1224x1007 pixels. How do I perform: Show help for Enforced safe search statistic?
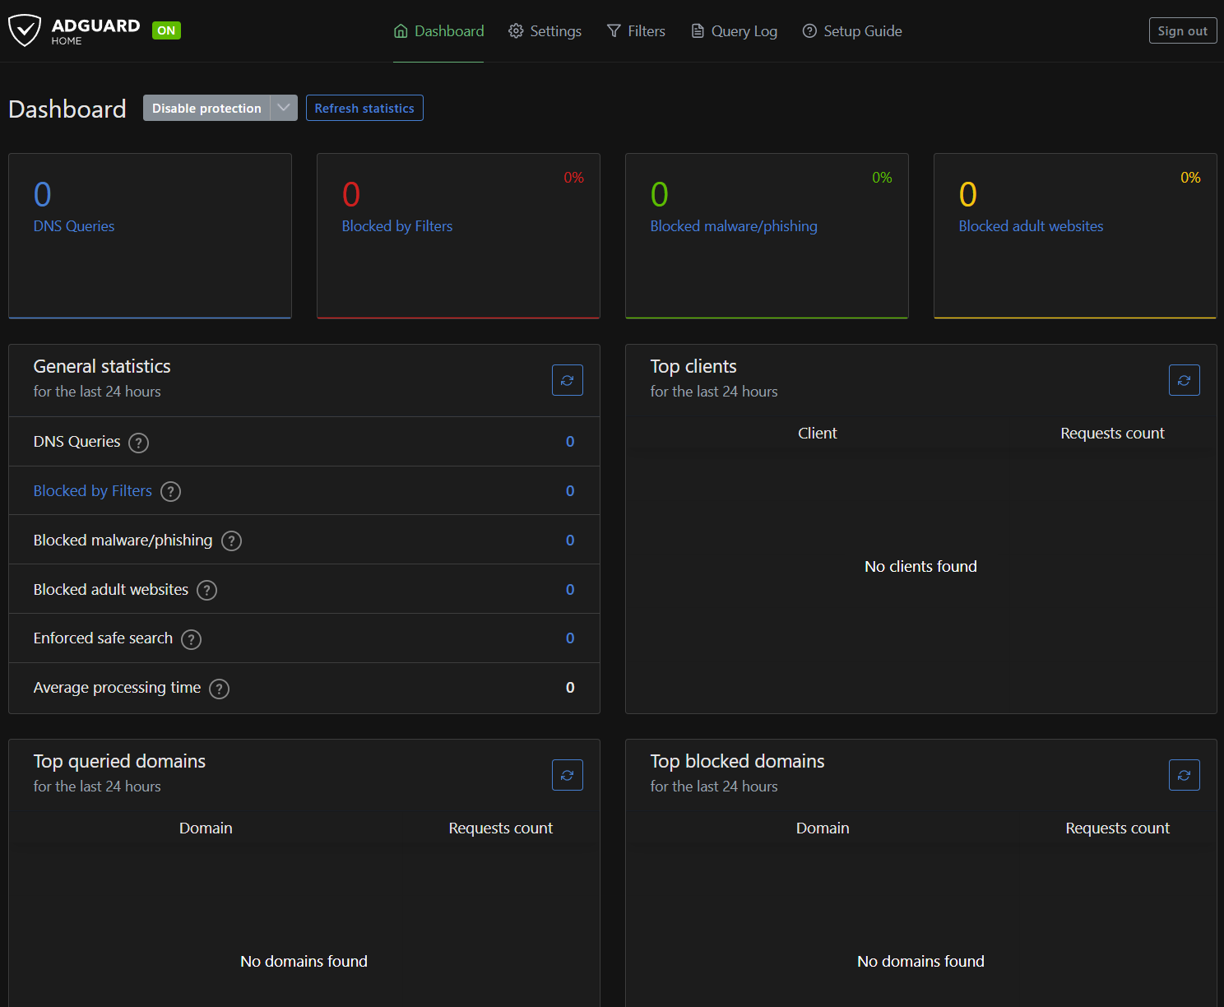[191, 639]
